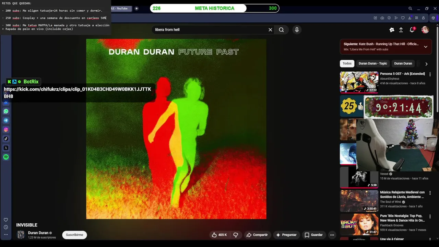Open TikTok in the browser sidebar
Viewport: 439px width, 247px height.
pos(6,139)
